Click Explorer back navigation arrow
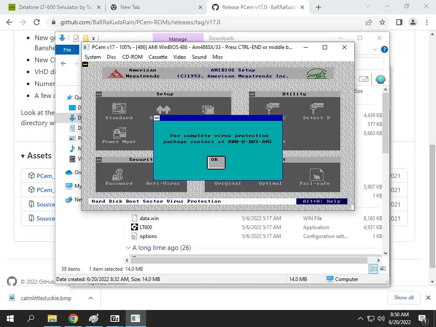 pos(63,63)
